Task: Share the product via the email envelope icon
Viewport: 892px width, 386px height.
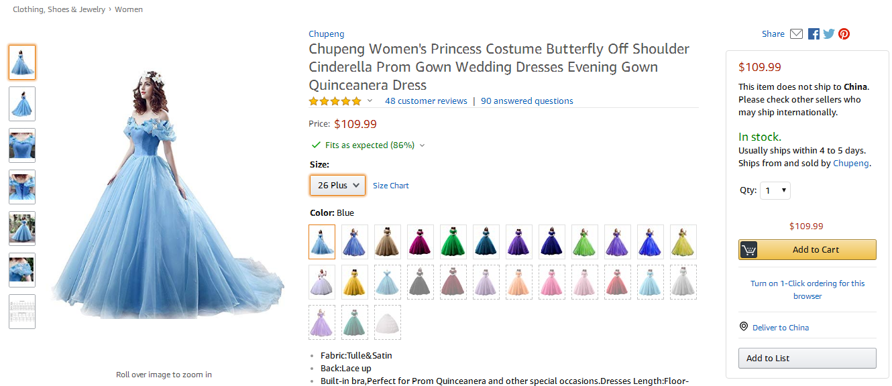Action: coord(796,34)
